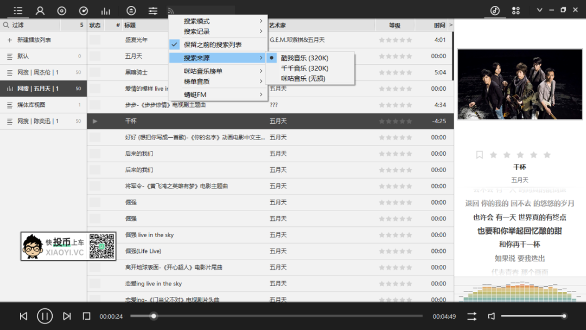Toggle 保留之前的搜索列表 option
586x330 pixels.
click(218, 45)
